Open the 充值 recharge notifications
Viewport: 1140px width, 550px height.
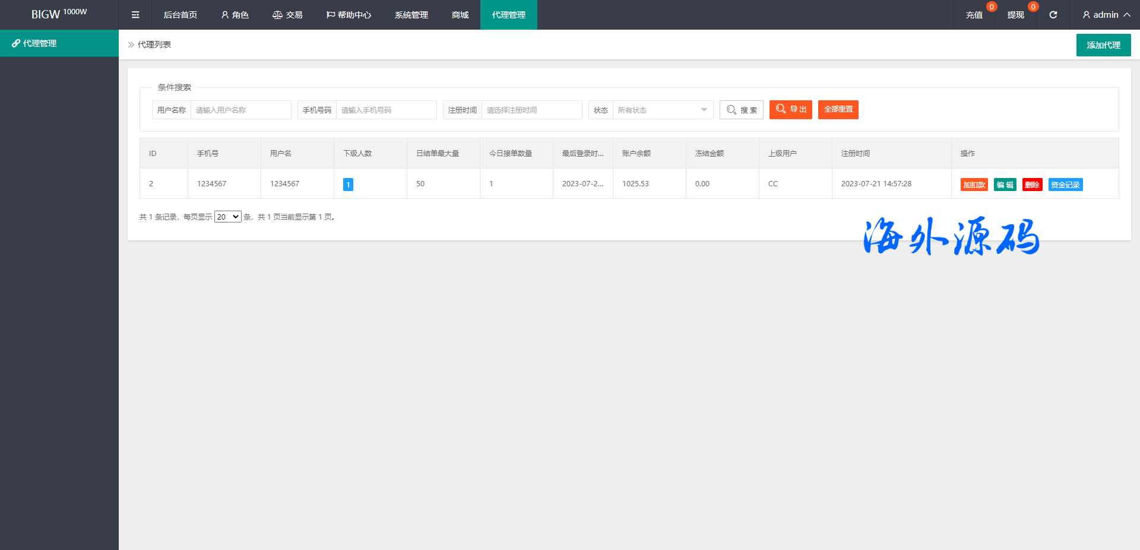974,15
